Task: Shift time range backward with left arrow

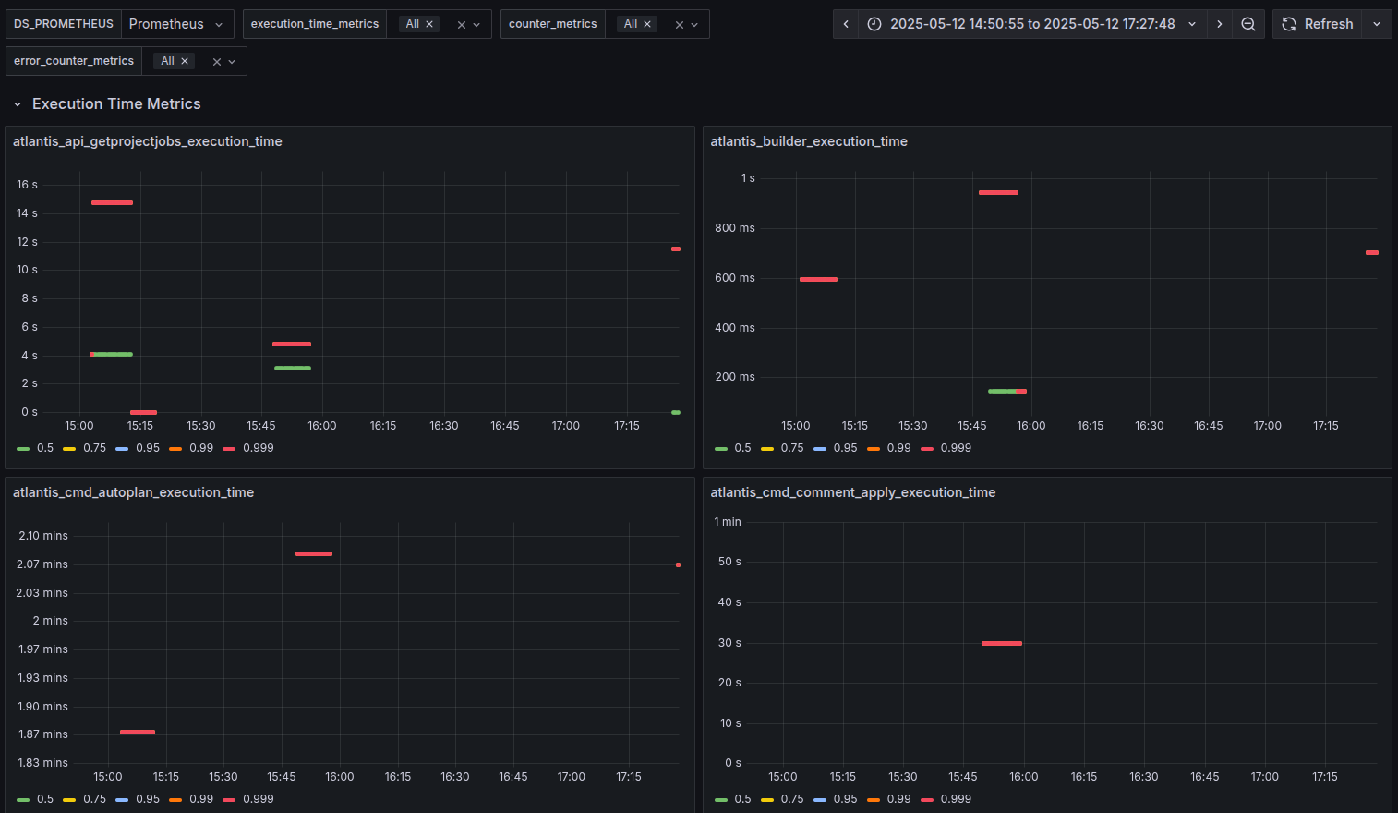Action: tap(846, 24)
